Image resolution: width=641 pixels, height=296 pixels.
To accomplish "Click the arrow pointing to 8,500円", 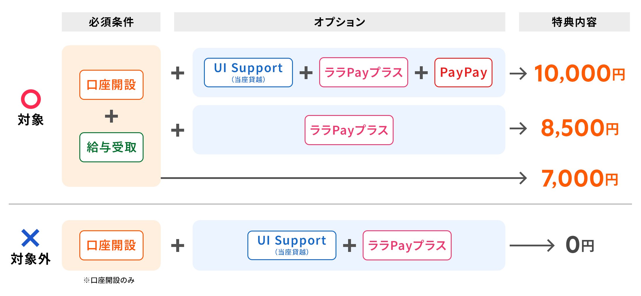I will [x=518, y=128].
